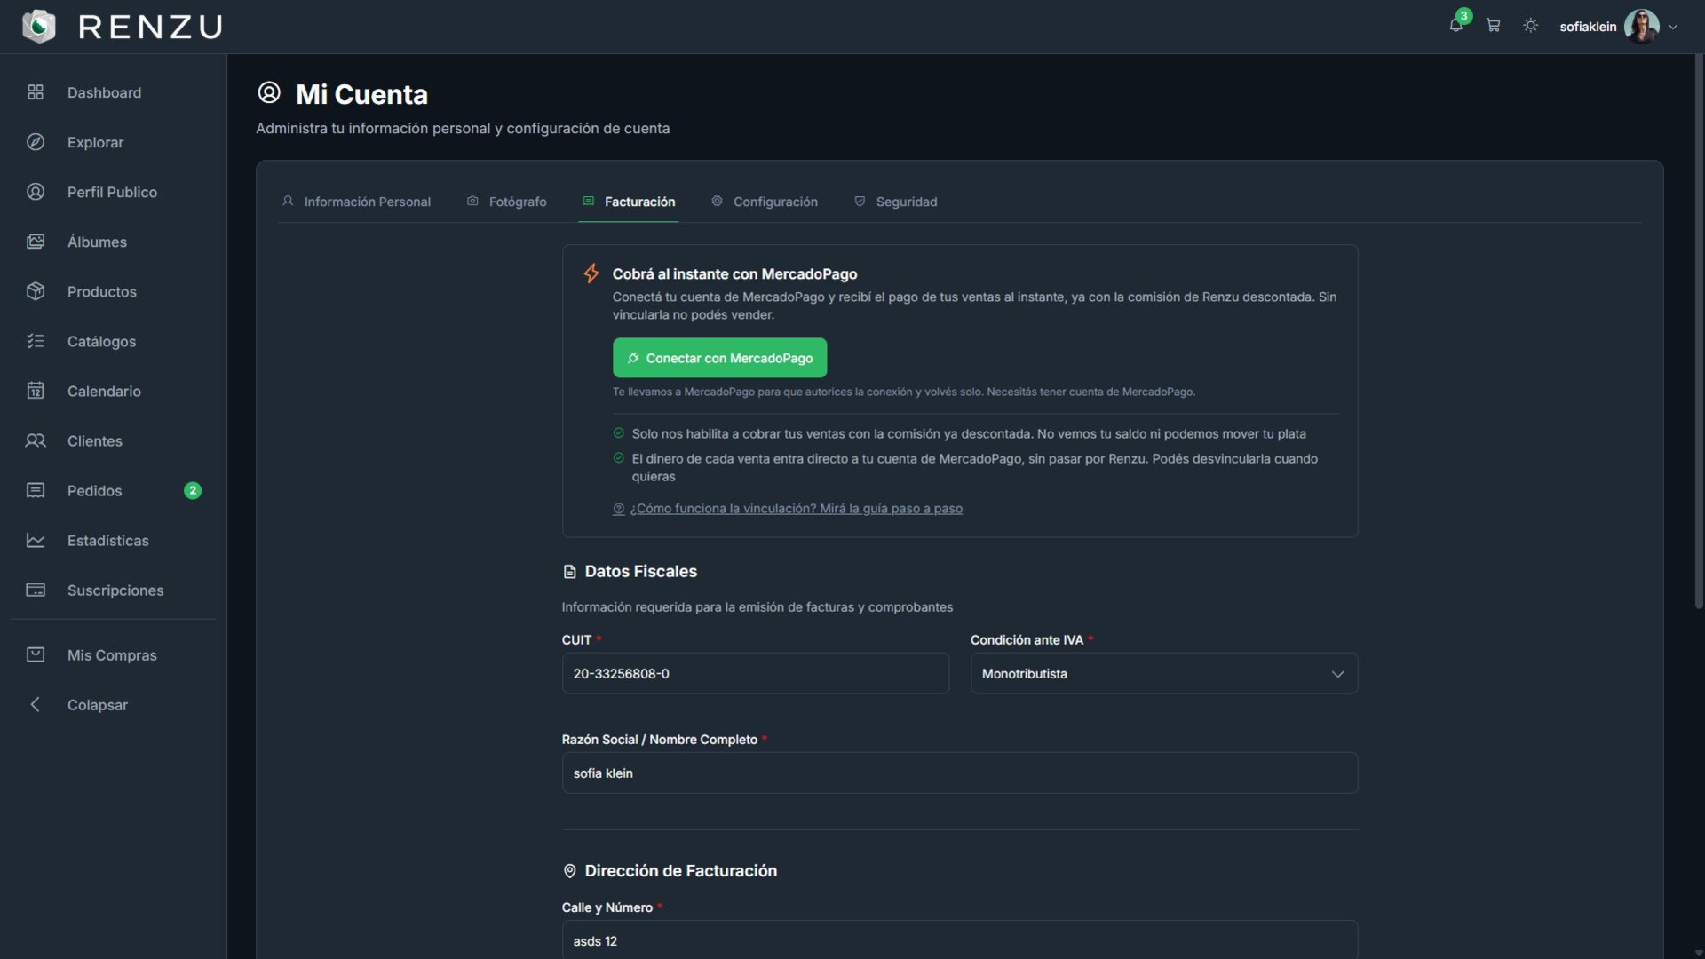
Task: Switch to the Seguridad tab
Action: (x=895, y=202)
